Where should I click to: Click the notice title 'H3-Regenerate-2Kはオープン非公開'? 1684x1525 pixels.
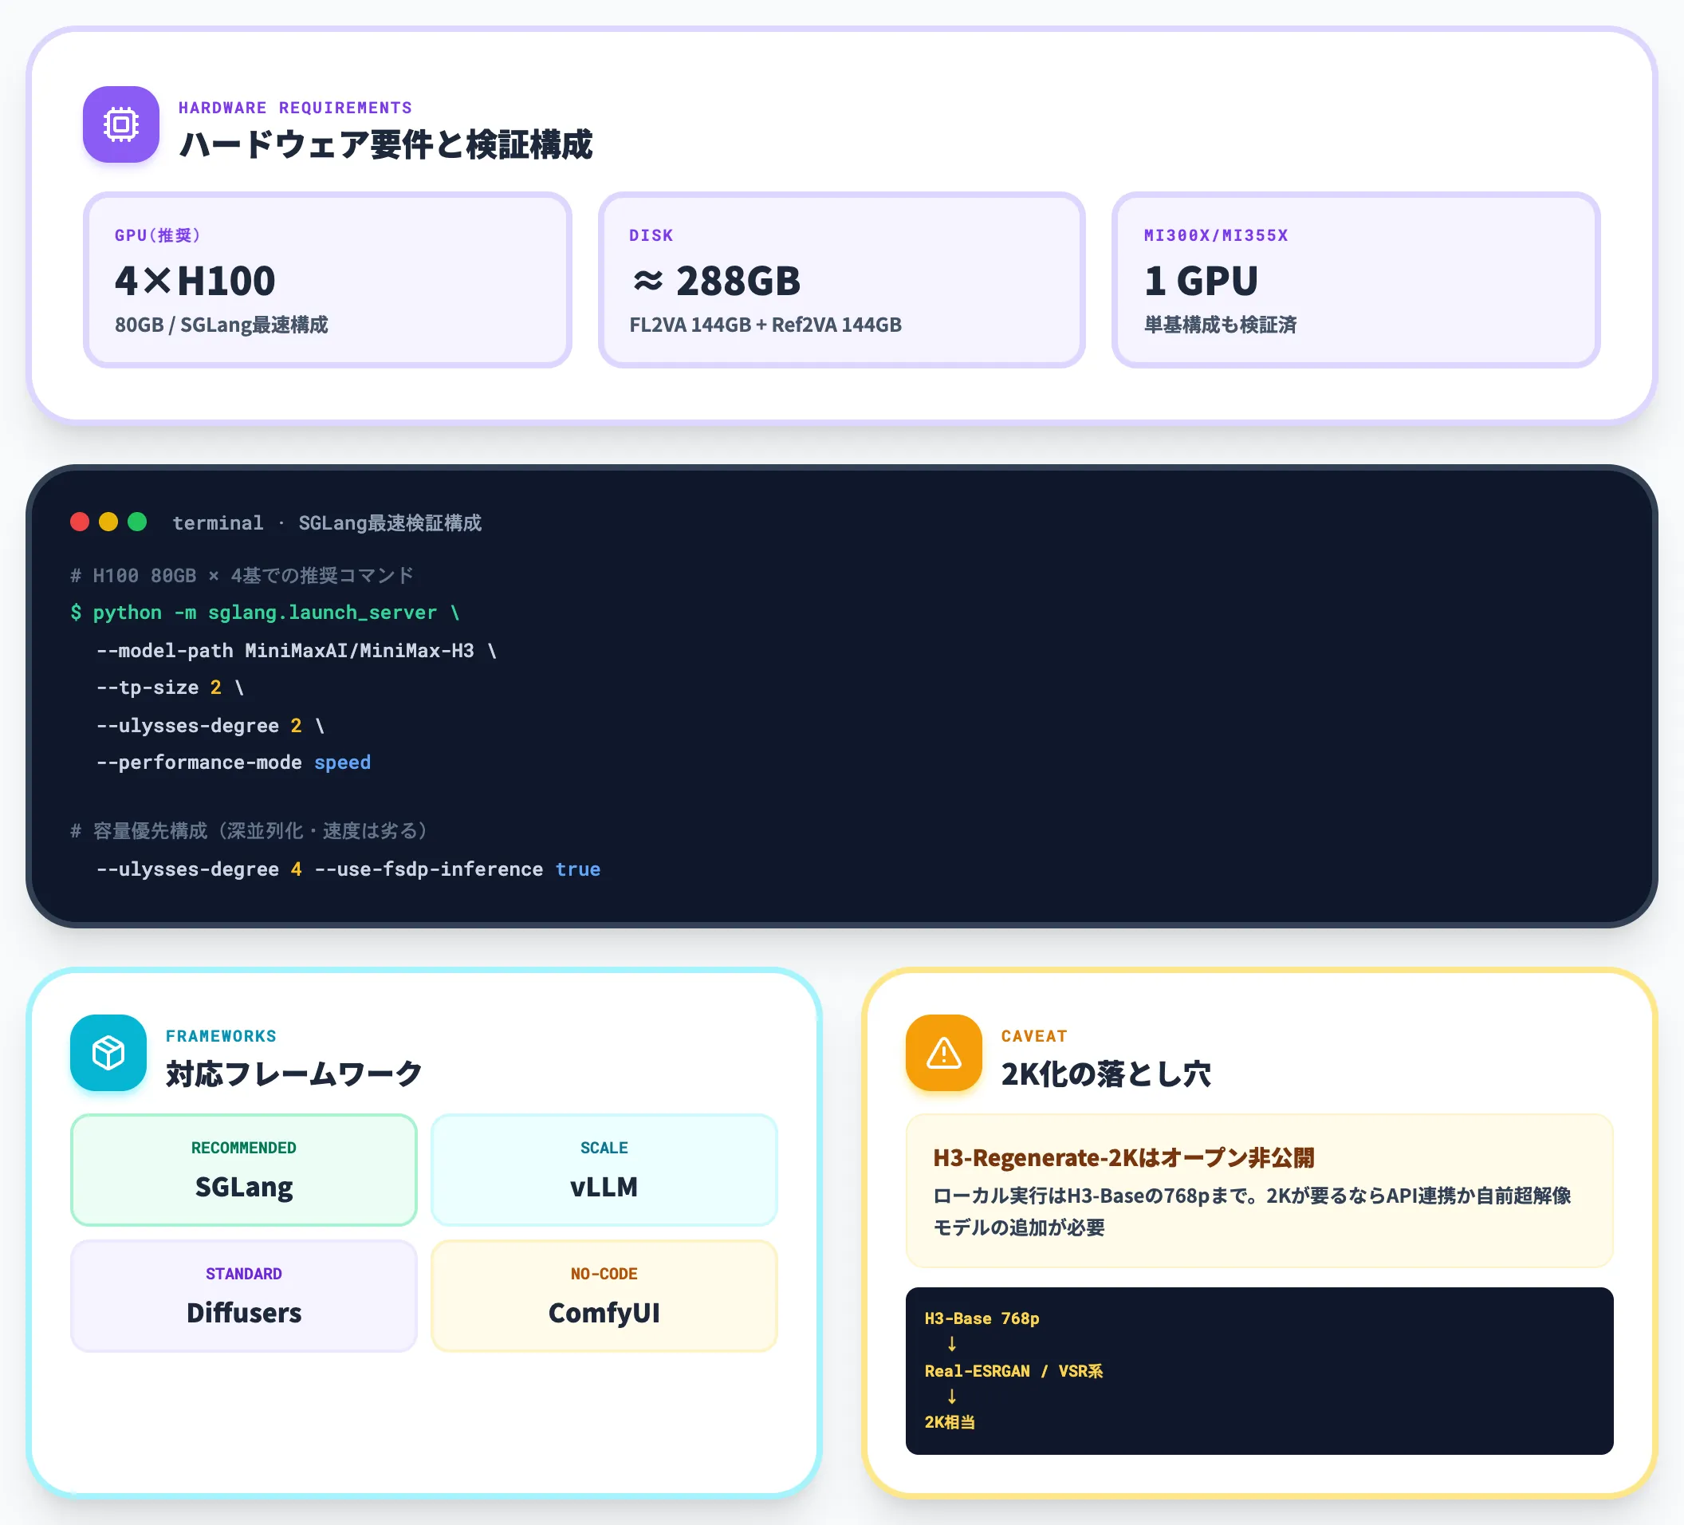point(1123,1158)
